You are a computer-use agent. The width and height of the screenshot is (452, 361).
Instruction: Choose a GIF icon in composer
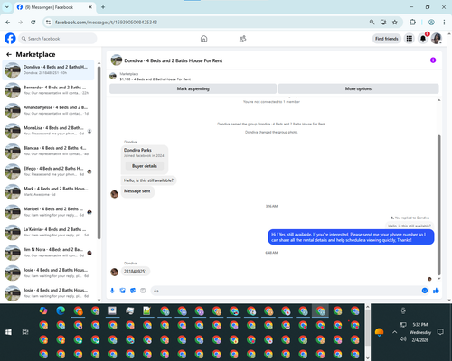tap(143, 291)
